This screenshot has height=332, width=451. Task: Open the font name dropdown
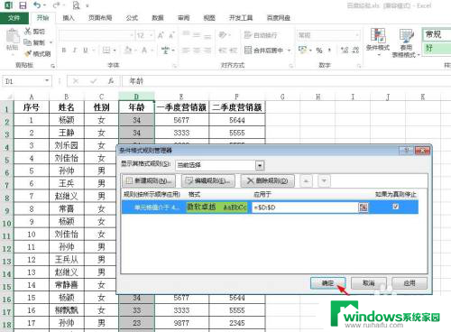[132, 35]
